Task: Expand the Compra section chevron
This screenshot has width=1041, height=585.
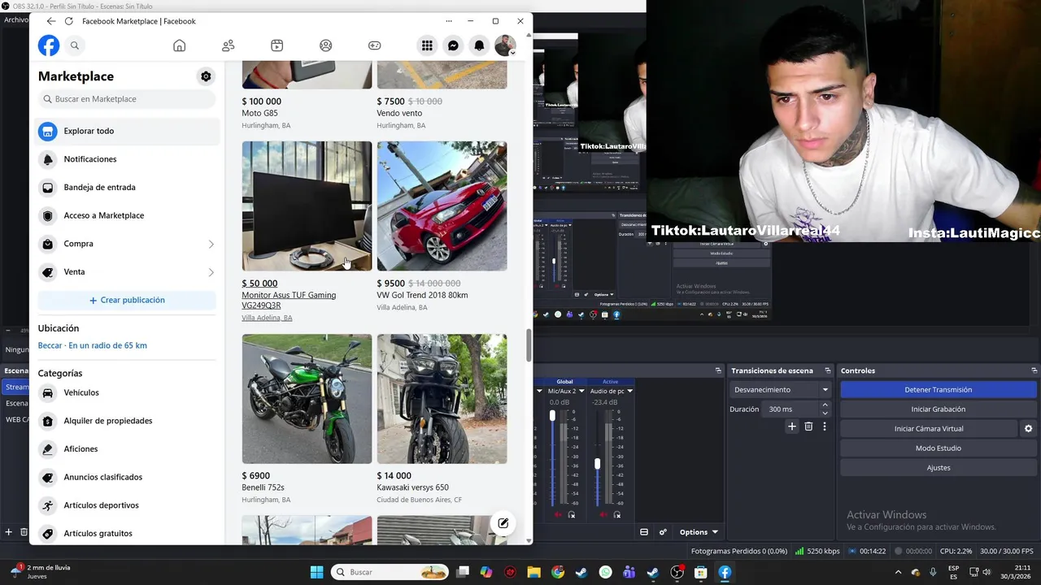Action: (211, 244)
